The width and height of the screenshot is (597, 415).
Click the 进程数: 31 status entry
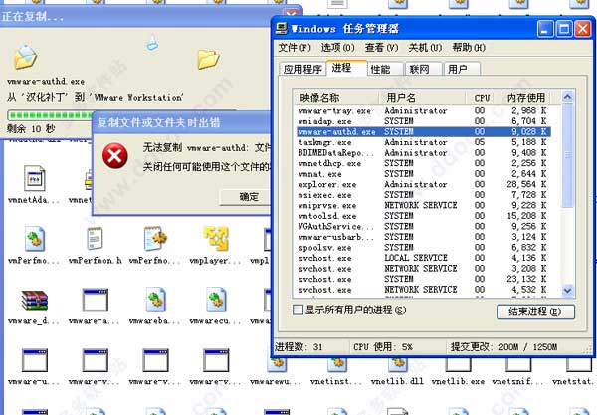[298, 347]
